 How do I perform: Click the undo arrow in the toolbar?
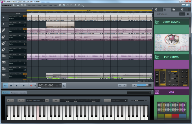pyautogui.click(x=71, y=5)
